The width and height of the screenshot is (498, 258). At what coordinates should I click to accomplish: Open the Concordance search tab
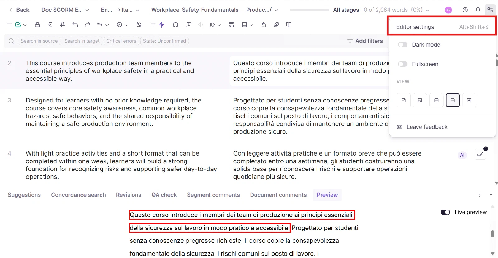(x=78, y=195)
